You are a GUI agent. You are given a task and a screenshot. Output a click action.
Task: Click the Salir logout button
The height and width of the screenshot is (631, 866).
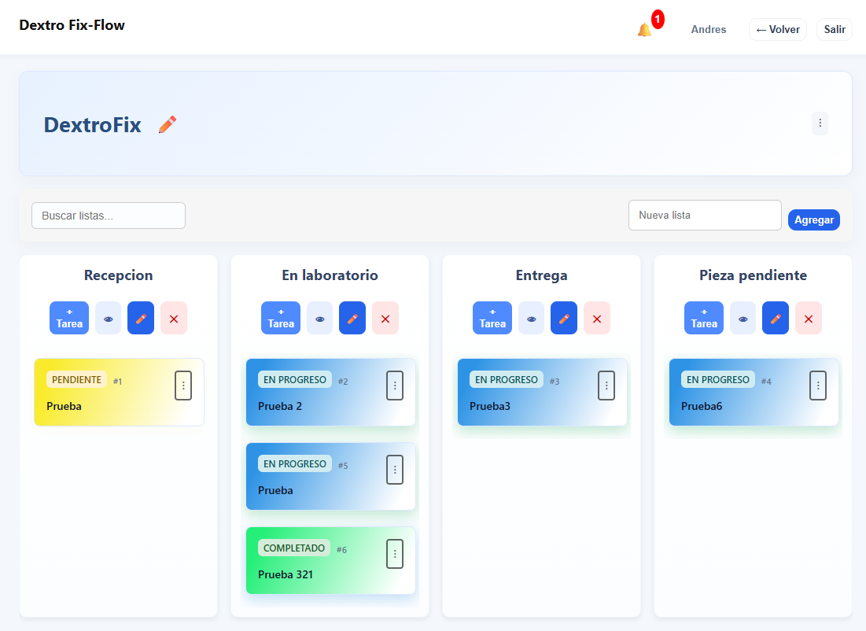pyautogui.click(x=835, y=30)
